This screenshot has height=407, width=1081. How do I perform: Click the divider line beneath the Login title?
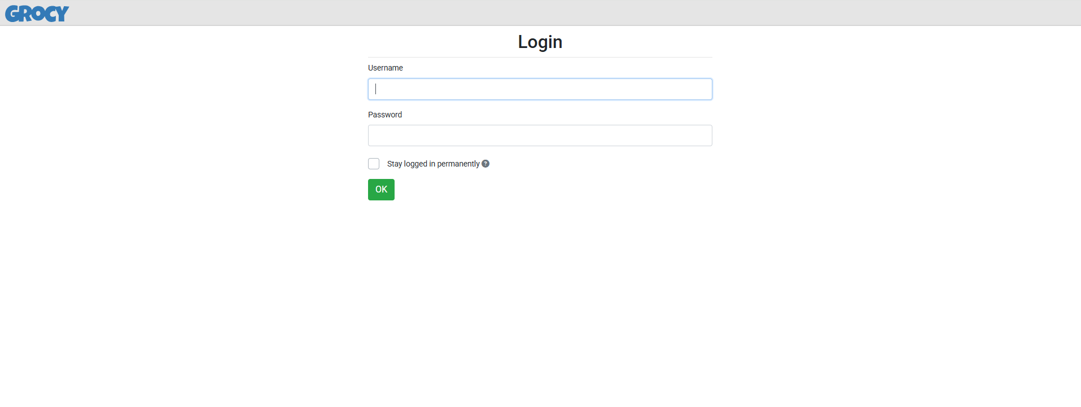(x=540, y=57)
